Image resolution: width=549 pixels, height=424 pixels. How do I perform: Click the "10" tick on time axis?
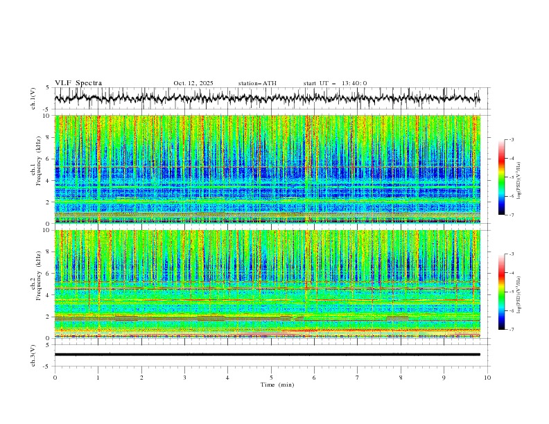(487, 378)
